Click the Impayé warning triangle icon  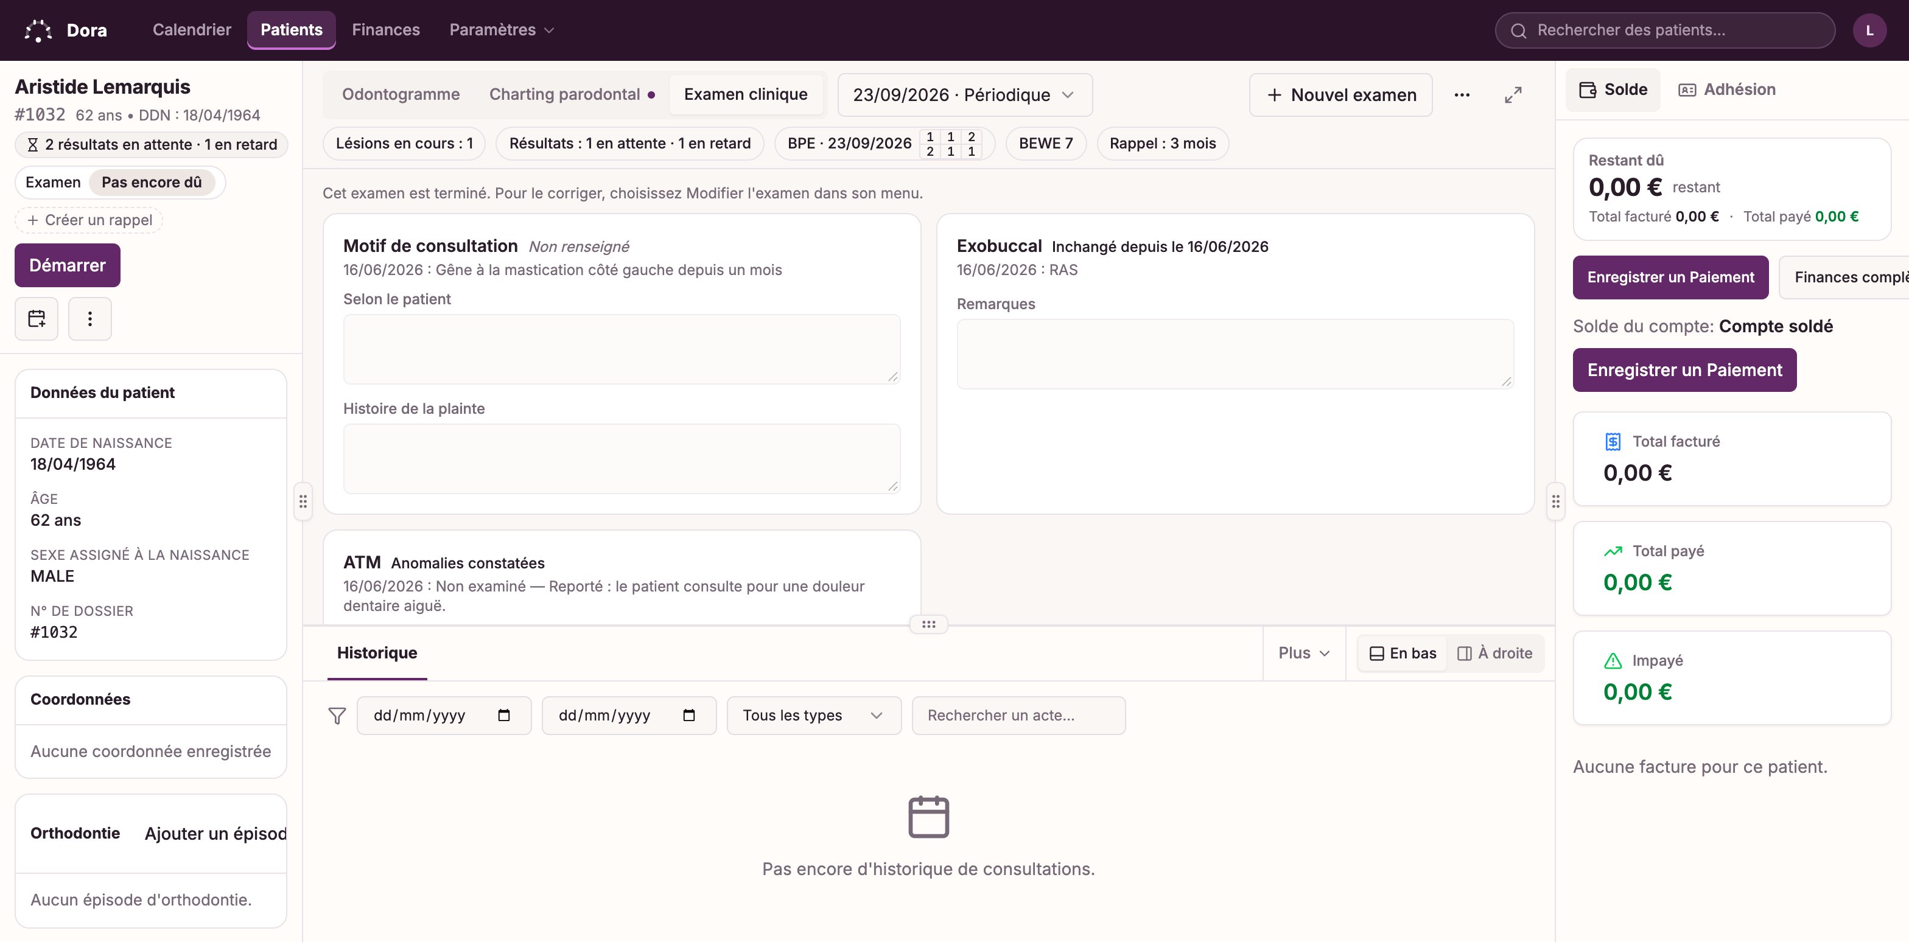(x=1613, y=661)
